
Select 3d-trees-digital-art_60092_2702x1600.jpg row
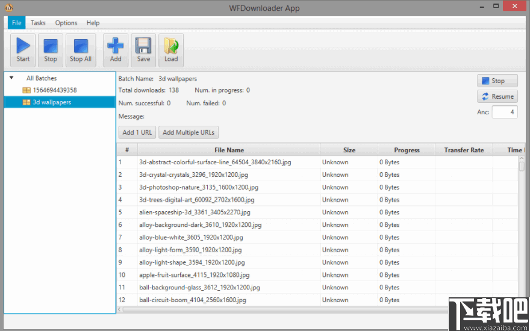[x=317, y=200]
